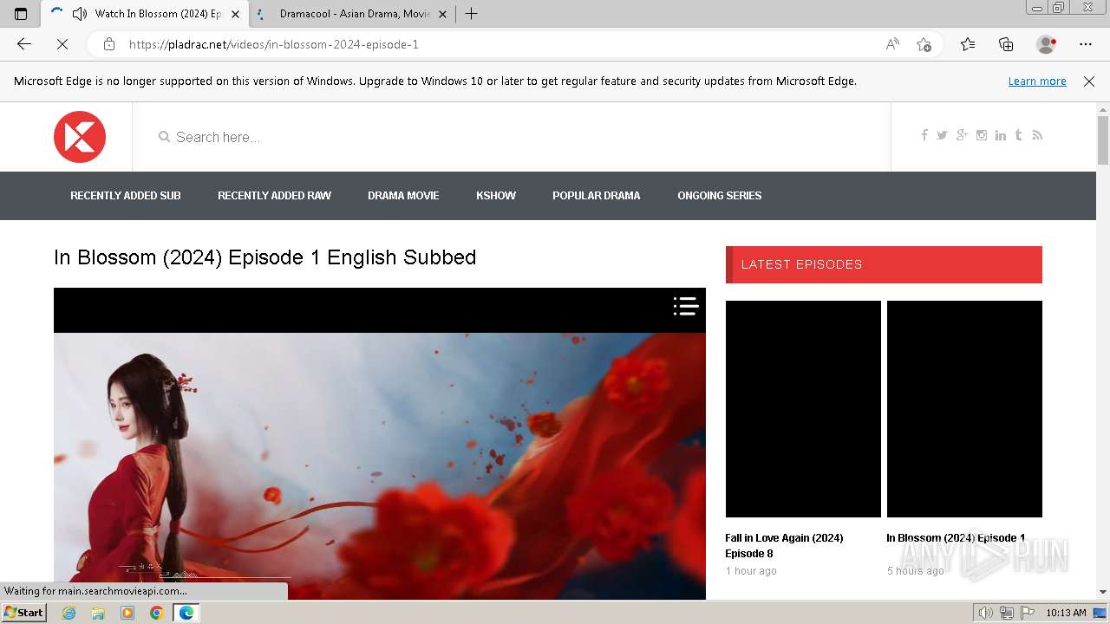Open Edge Settings and more menu

point(1086,44)
